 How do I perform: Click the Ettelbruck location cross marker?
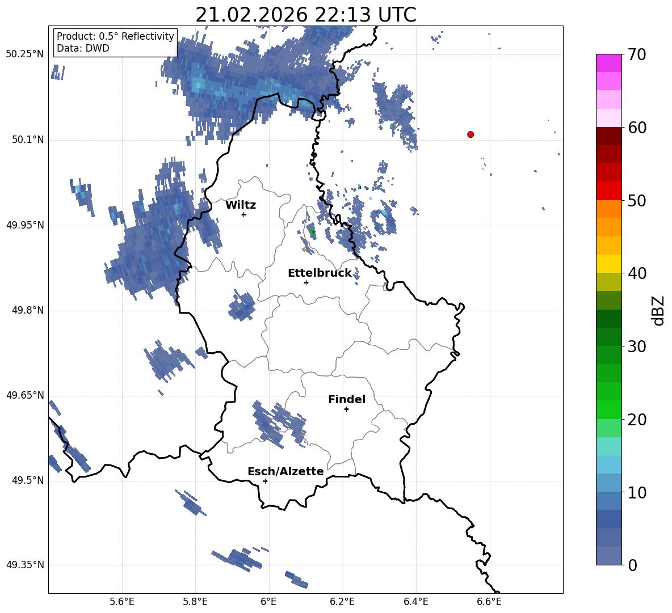click(306, 282)
